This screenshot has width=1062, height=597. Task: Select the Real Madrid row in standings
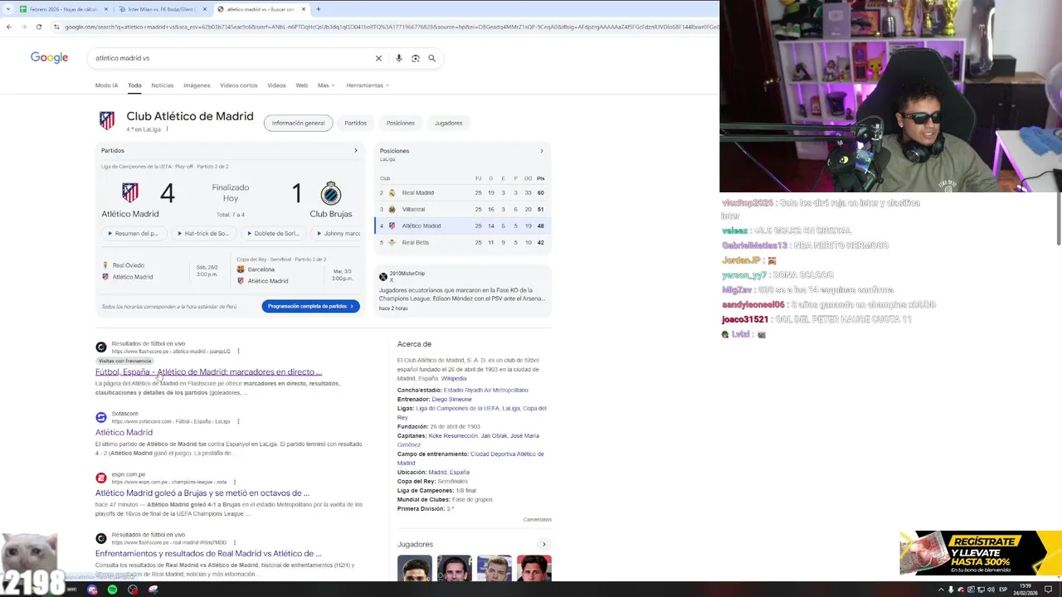coord(463,192)
